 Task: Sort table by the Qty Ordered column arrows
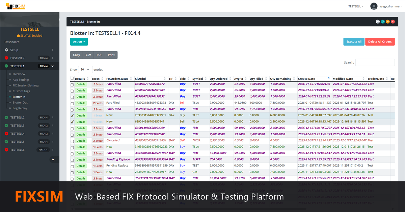(231, 79)
